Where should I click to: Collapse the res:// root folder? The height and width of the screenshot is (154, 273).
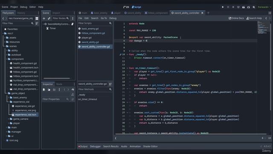3,33
